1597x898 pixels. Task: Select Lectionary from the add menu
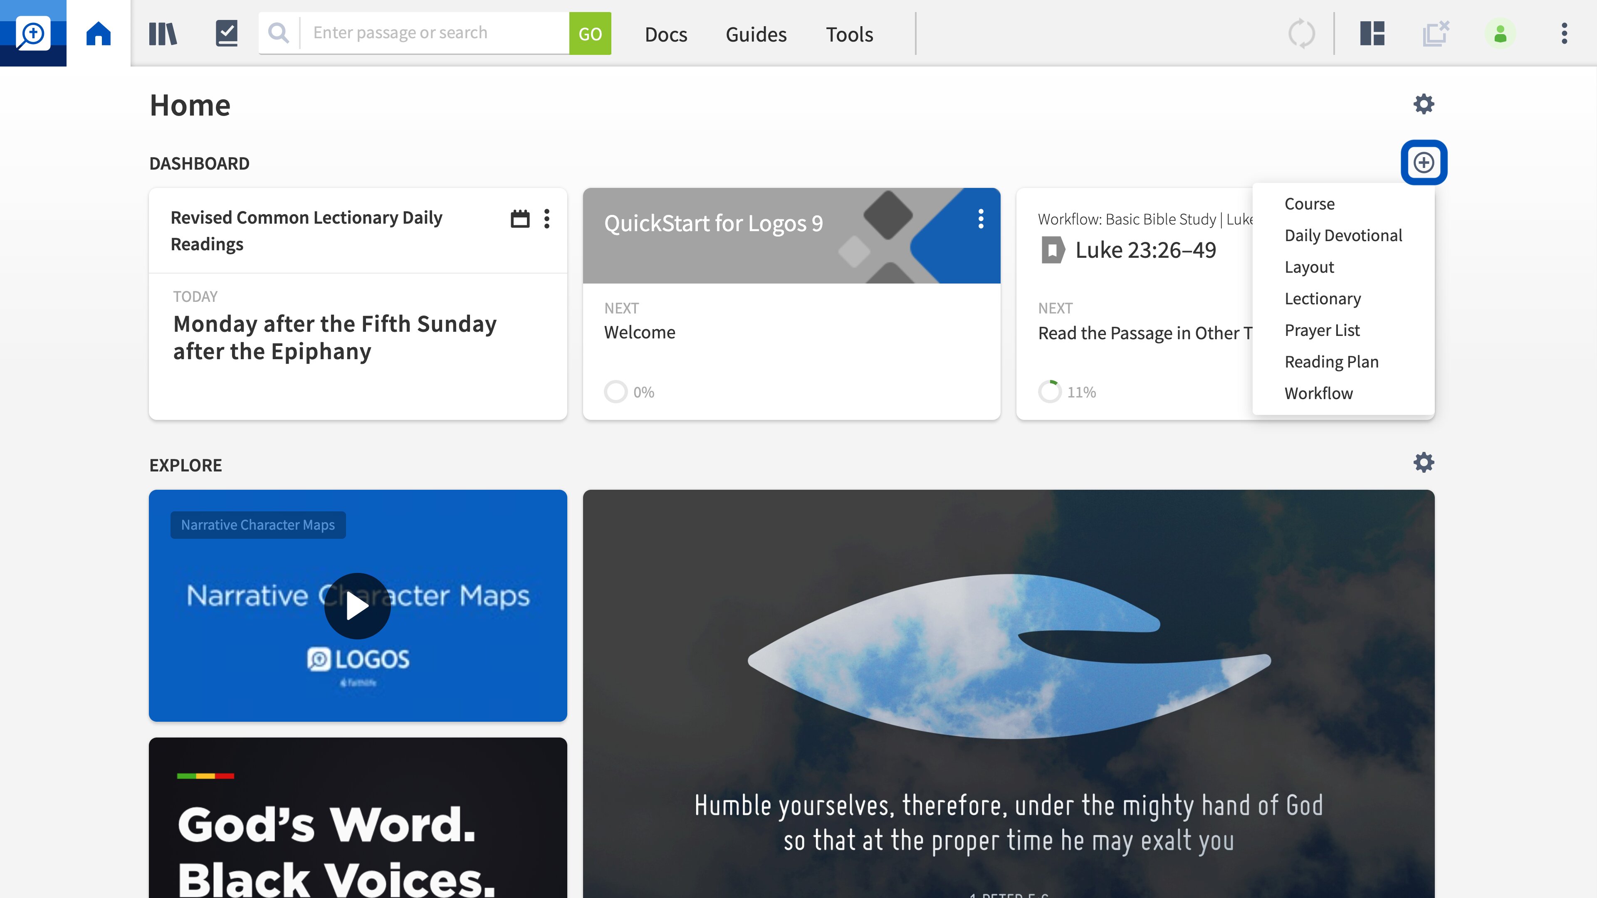point(1323,298)
